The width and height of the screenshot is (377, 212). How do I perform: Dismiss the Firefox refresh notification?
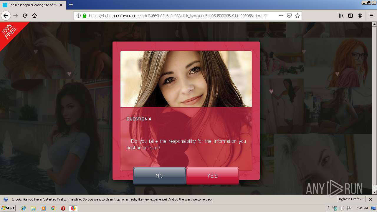point(371,199)
